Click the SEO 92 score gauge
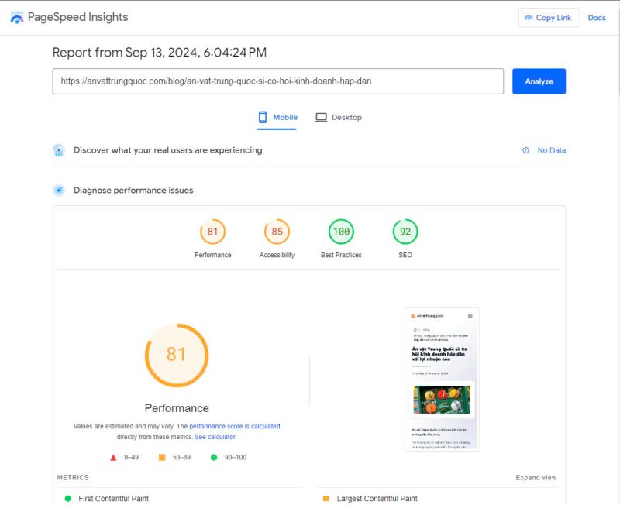Image resolution: width=620 pixels, height=505 pixels. pyautogui.click(x=405, y=232)
